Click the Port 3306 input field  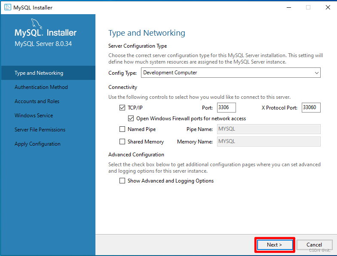pos(226,107)
